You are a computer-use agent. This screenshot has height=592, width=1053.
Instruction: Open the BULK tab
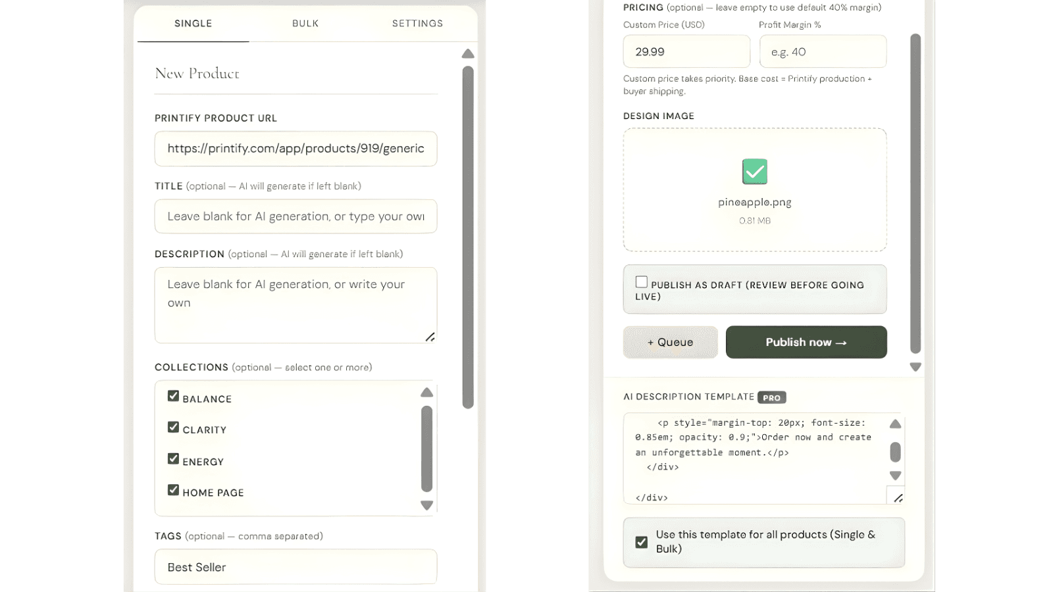[305, 24]
